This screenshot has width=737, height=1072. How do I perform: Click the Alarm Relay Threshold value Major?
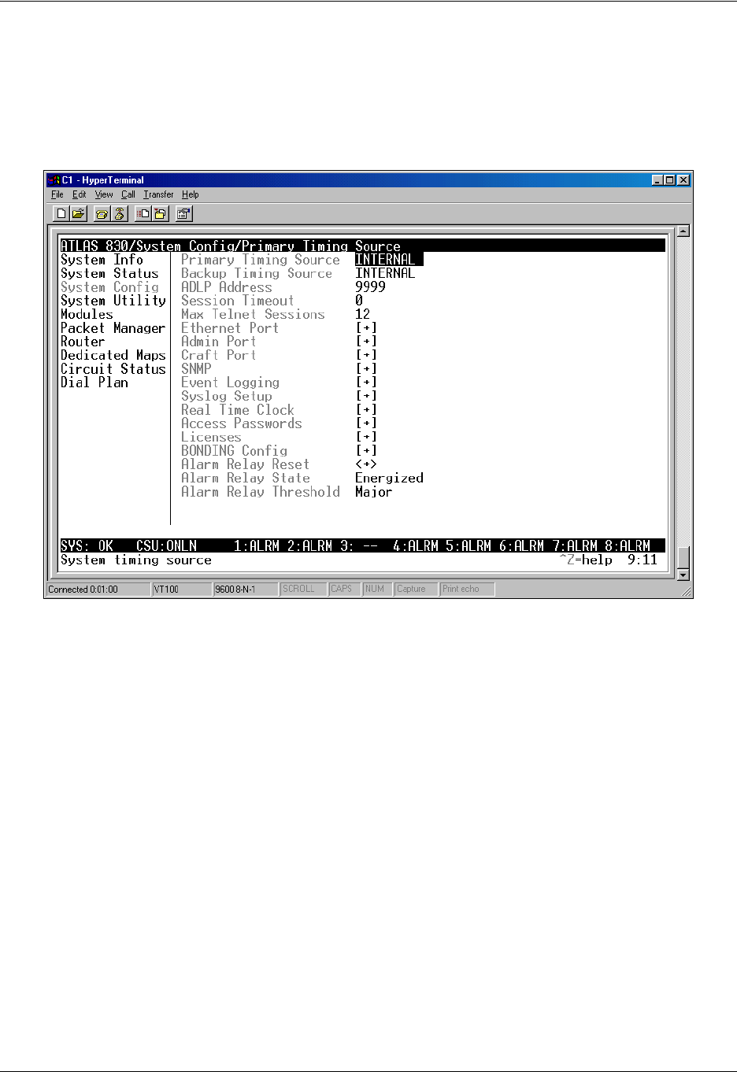click(x=374, y=492)
